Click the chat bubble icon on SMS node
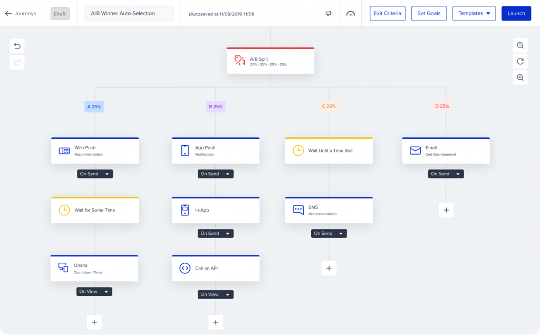Screen dimensions: 540x335 point(297,209)
